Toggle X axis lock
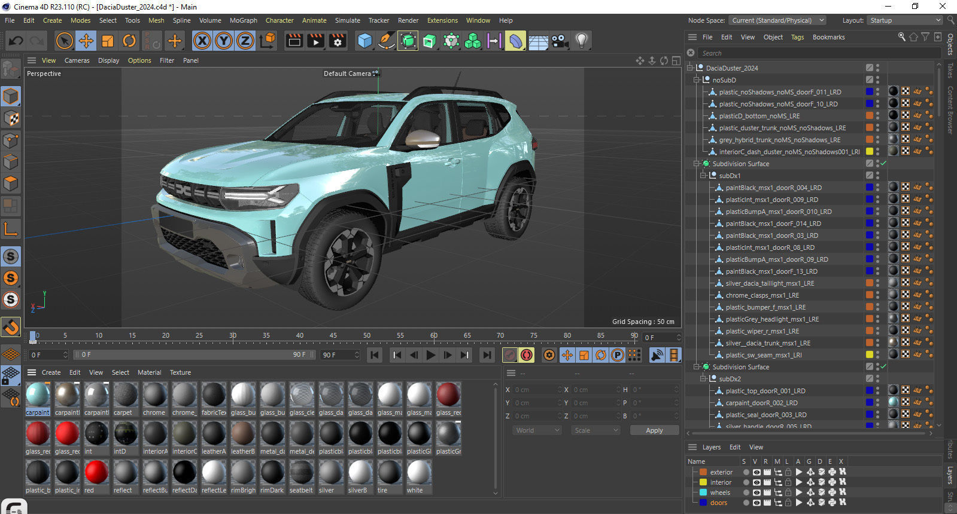 (x=202, y=41)
